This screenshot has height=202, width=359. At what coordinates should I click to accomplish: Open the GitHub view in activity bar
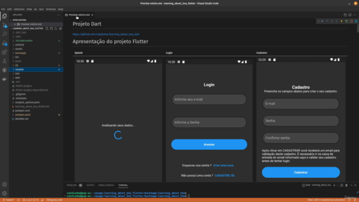[4, 70]
